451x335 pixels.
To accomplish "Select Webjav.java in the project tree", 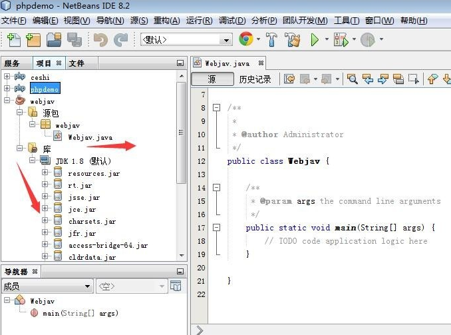I will (90, 137).
